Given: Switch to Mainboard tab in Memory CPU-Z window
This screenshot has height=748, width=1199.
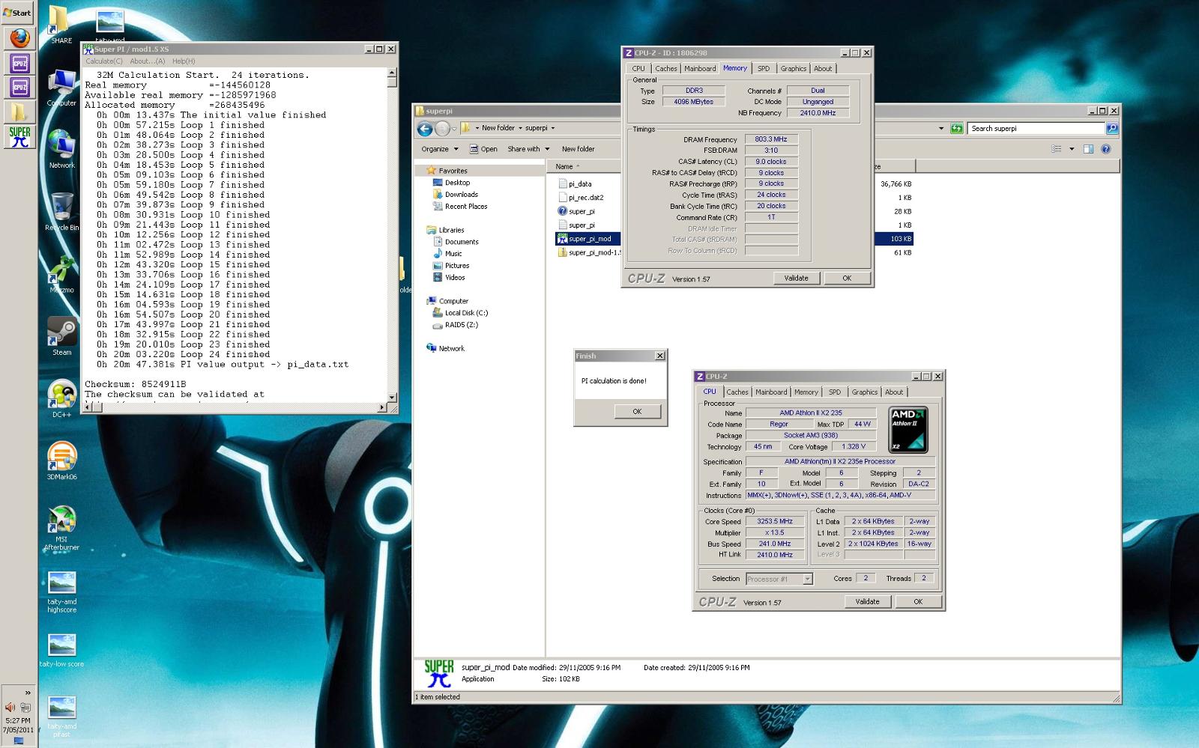Looking at the screenshot, I should point(700,68).
